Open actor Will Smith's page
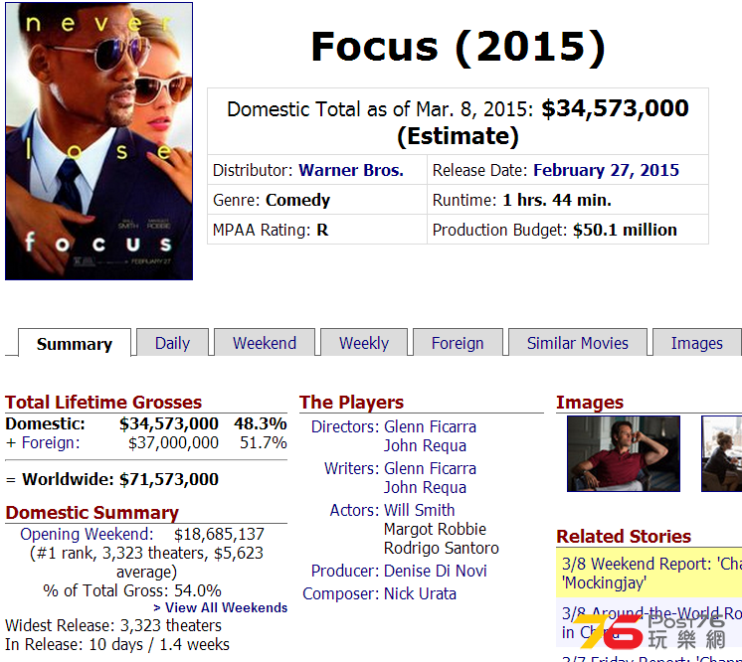The width and height of the screenshot is (742, 662). click(420, 510)
